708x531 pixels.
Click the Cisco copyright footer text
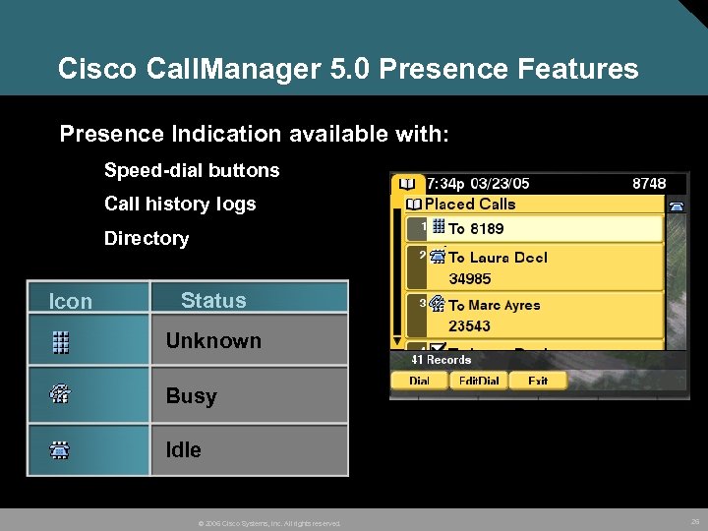pos(269,523)
